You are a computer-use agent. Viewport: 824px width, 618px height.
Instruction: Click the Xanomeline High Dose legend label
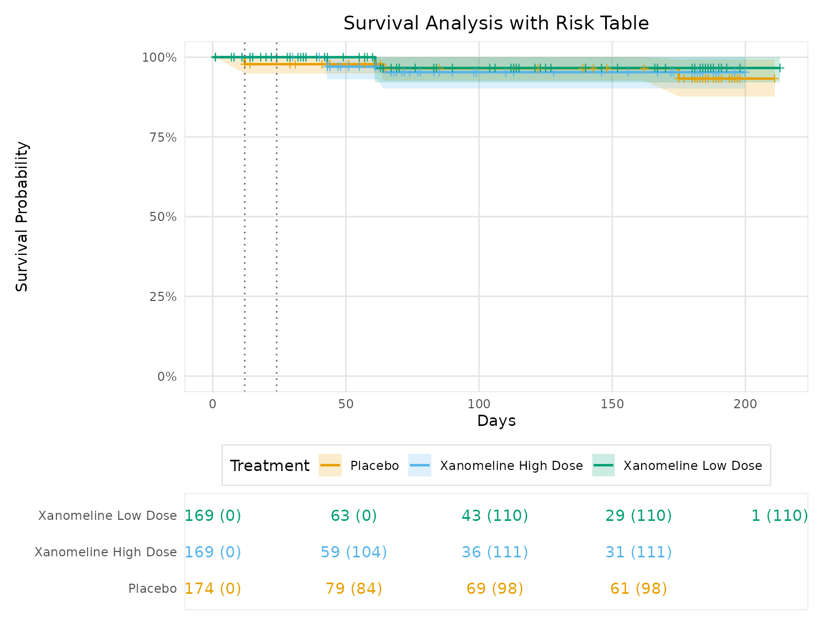coord(511,466)
